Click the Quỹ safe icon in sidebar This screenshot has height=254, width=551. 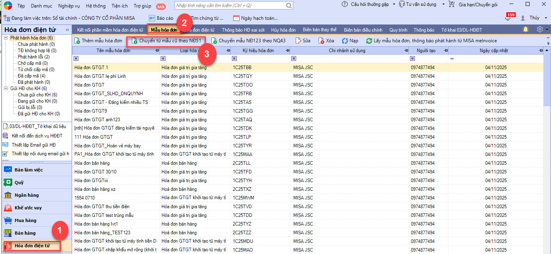8,183
